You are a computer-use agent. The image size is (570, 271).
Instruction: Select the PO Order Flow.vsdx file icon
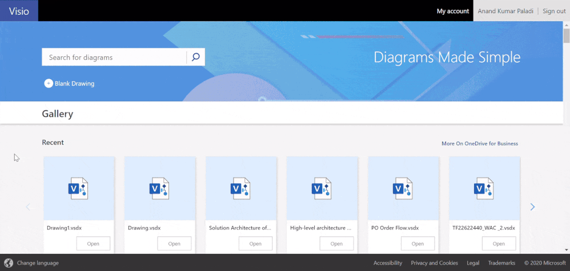[x=403, y=188]
